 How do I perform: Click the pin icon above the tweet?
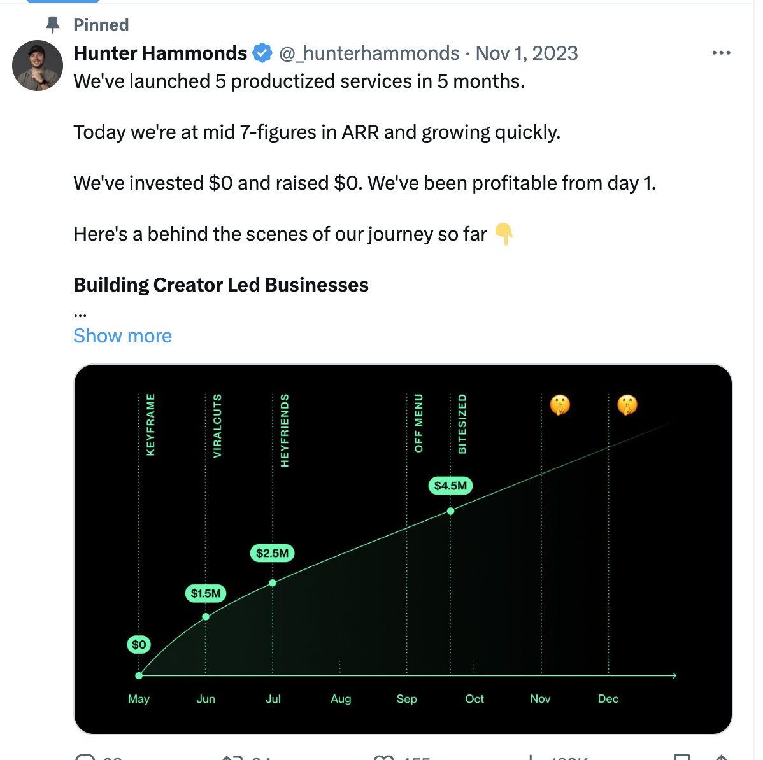[x=53, y=25]
